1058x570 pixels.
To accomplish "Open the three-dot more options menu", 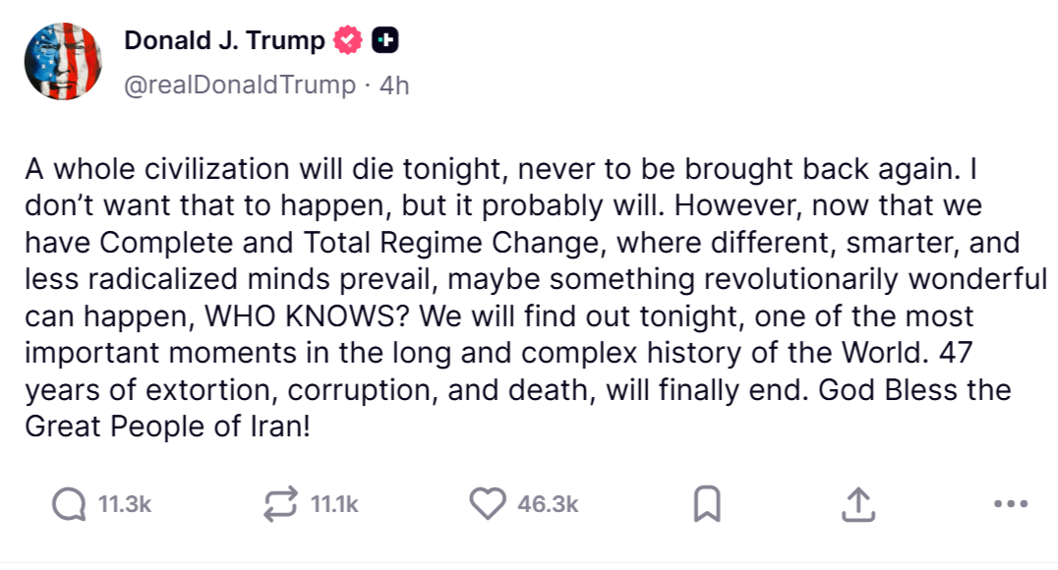I will click(x=1010, y=505).
